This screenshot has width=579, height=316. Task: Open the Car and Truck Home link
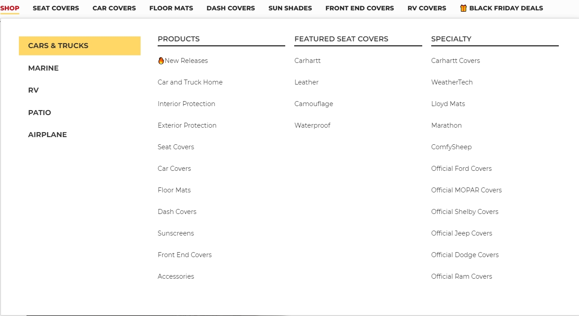pyautogui.click(x=190, y=82)
